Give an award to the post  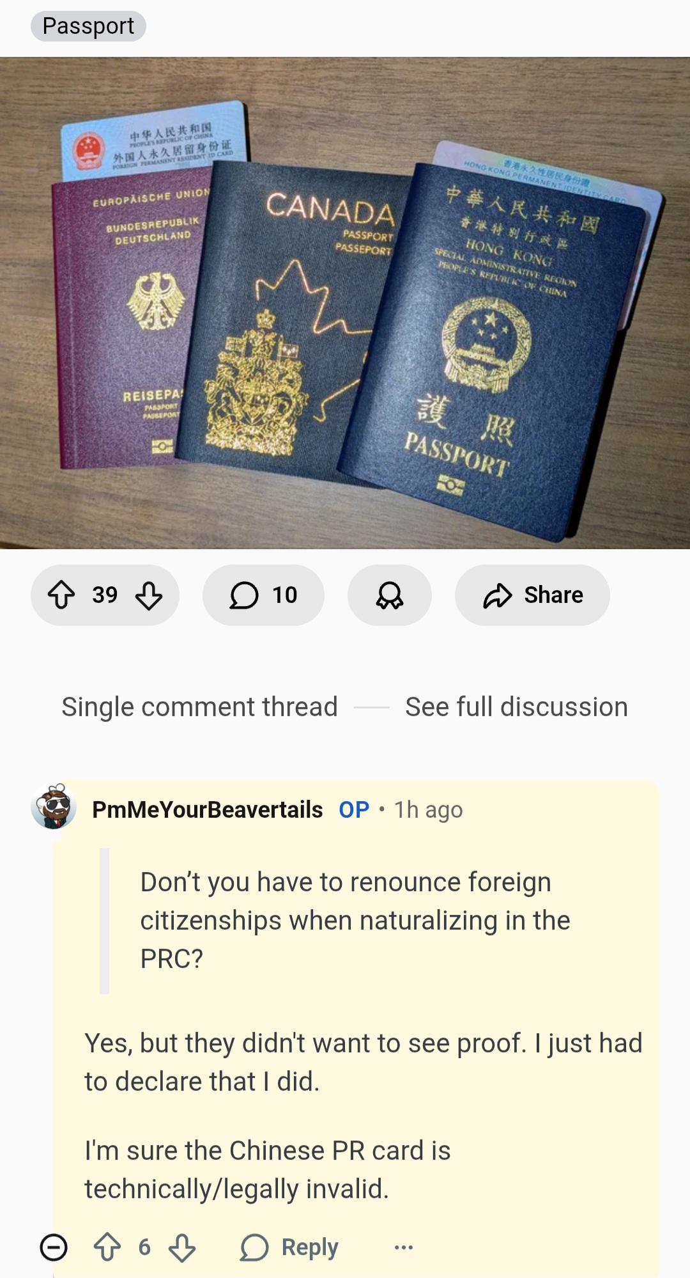[x=390, y=595]
